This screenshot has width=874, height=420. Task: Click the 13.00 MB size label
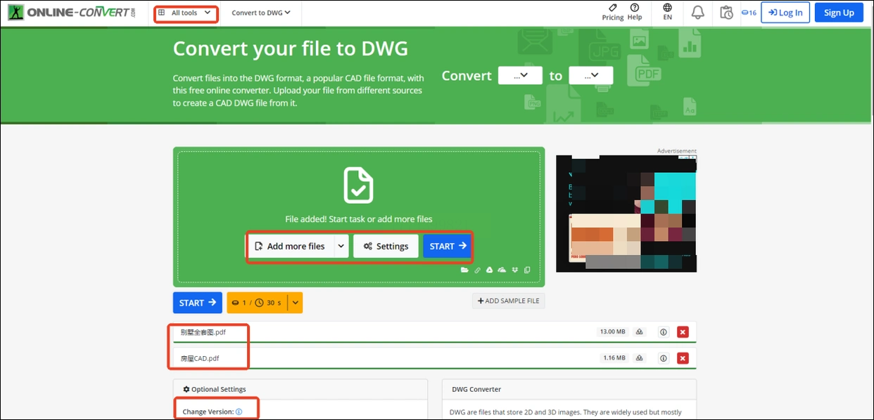pyautogui.click(x=612, y=332)
